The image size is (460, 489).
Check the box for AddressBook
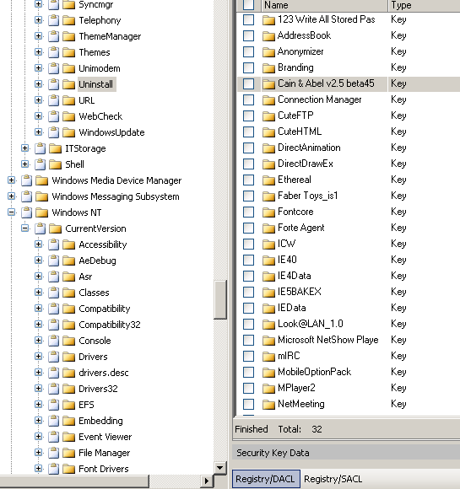(x=249, y=36)
